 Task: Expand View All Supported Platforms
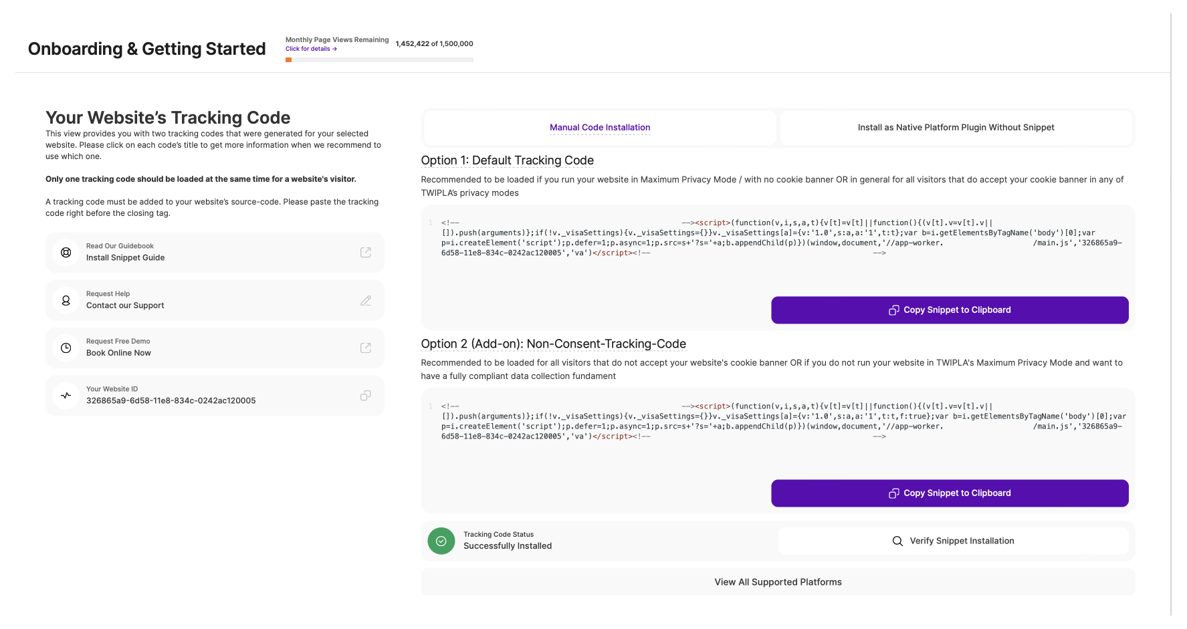pyautogui.click(x=778, y=582)
